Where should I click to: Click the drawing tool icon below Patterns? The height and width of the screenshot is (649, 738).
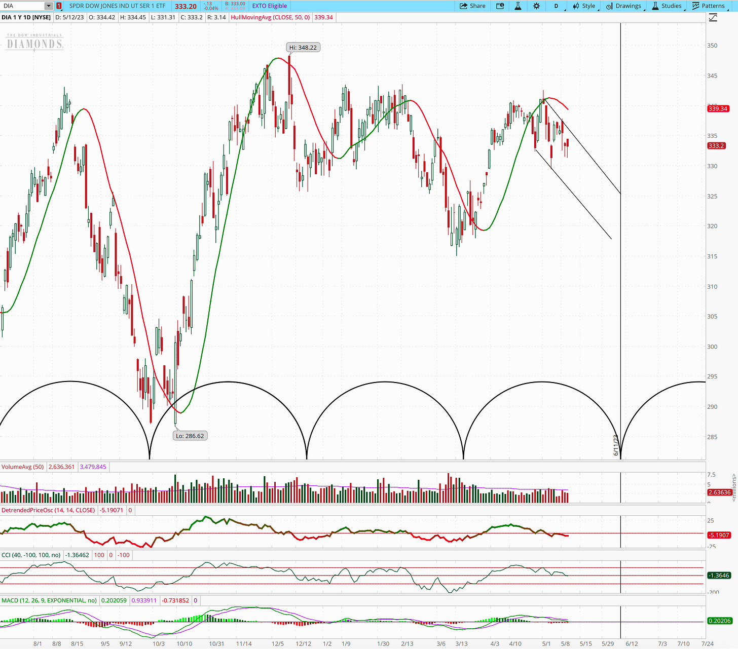coord(713,18)
